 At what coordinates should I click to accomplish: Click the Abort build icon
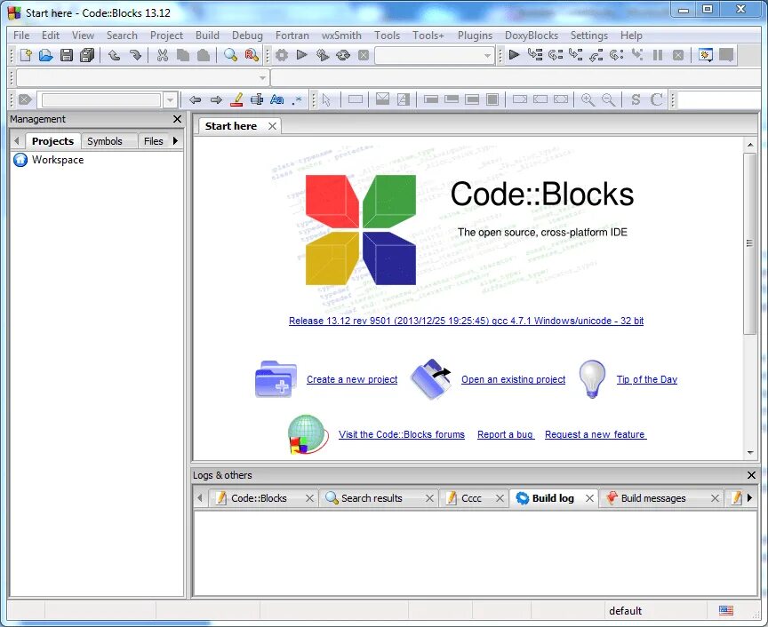(x=364, y=55)
